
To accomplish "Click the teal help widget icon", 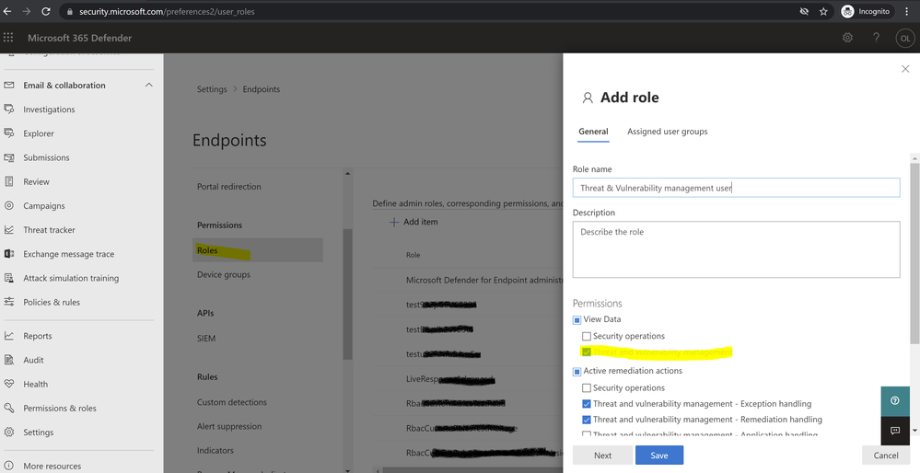I will (x=895, y=401).
